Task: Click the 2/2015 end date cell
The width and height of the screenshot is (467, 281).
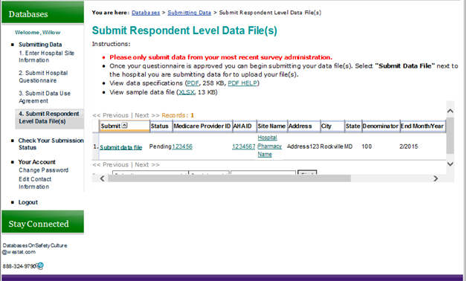Action: [x=409, y=146]
